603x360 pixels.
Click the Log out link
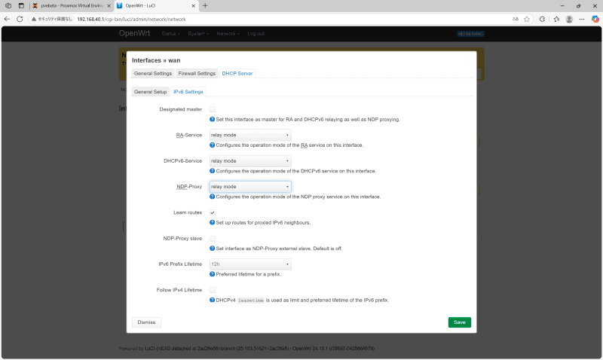click(256, 34)
